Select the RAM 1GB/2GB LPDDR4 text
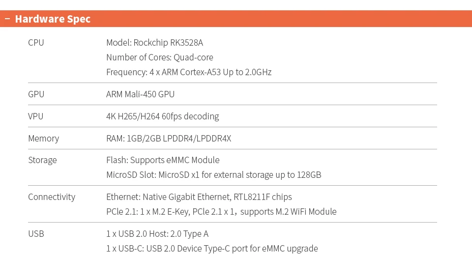This screenshot has width=472, height=255. click(x=168, y=139)
